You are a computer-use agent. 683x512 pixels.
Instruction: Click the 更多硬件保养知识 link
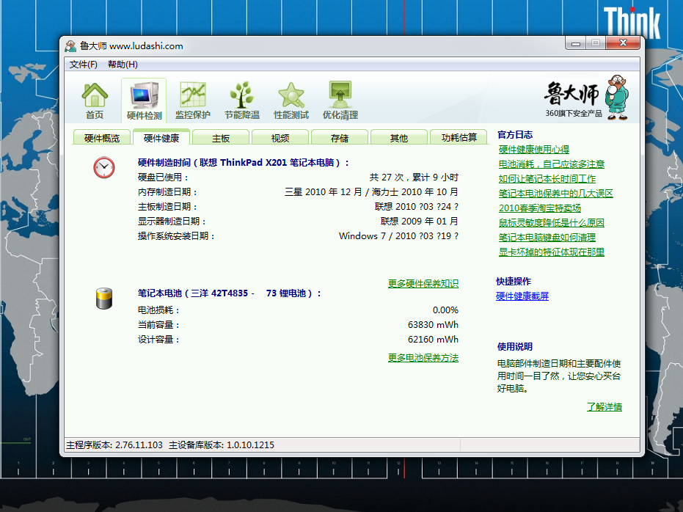[x=423, y=283]
